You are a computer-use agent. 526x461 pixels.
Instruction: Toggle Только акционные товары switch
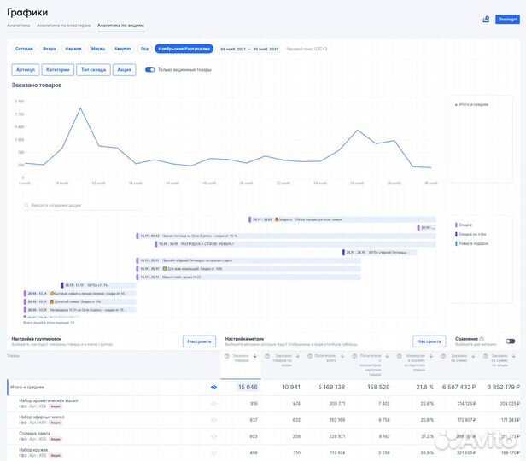pos(149,70)
